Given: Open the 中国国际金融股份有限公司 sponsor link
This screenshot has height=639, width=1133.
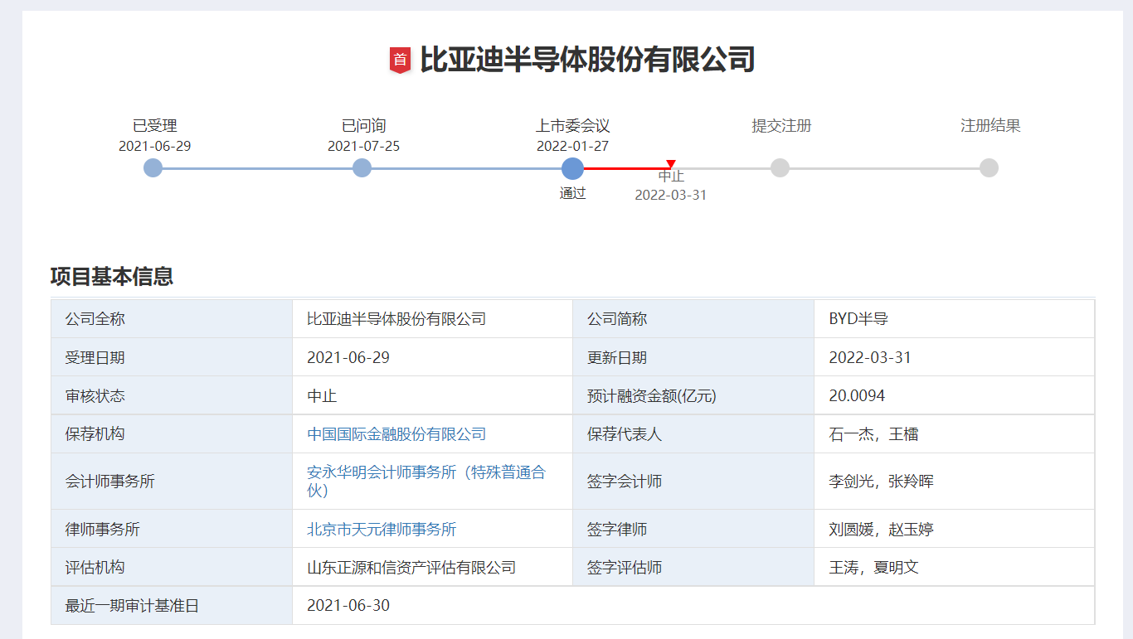Looking at the screenshot, I should (396, 434).
